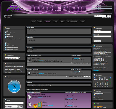Click the Benutzername input field
The image size is (116, 109).
[102, 32]
